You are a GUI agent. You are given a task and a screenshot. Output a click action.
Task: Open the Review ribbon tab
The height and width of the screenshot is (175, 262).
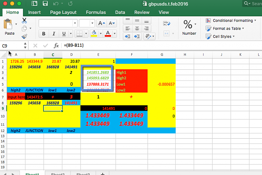[142, 13]
